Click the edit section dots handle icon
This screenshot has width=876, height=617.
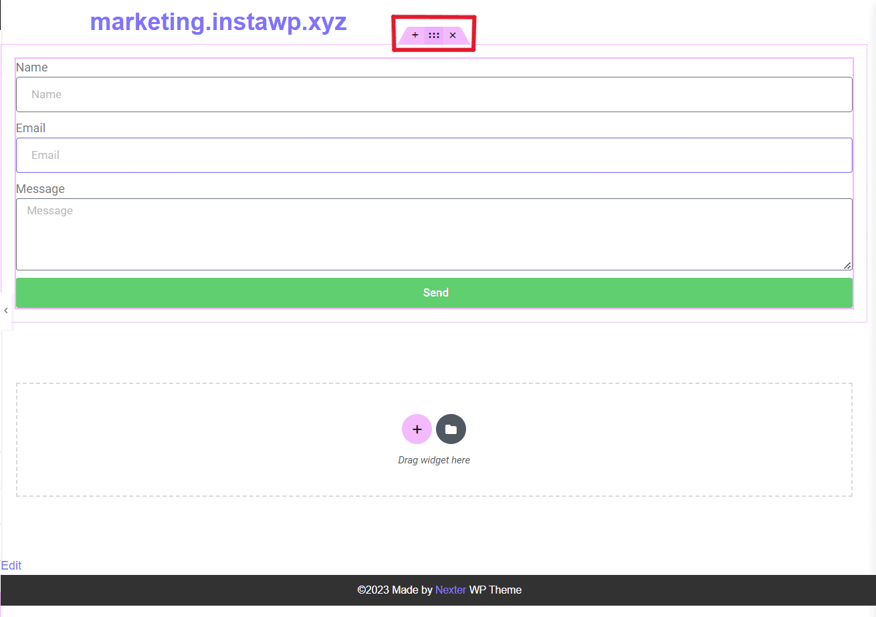(x=434, y=35)
